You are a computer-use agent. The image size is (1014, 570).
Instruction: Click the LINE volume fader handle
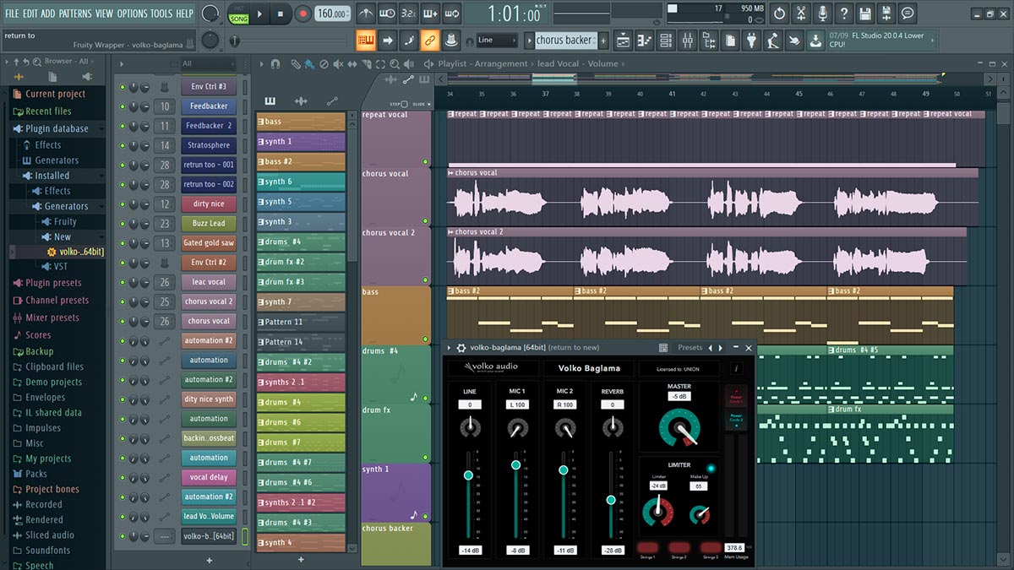pos(468,475)
